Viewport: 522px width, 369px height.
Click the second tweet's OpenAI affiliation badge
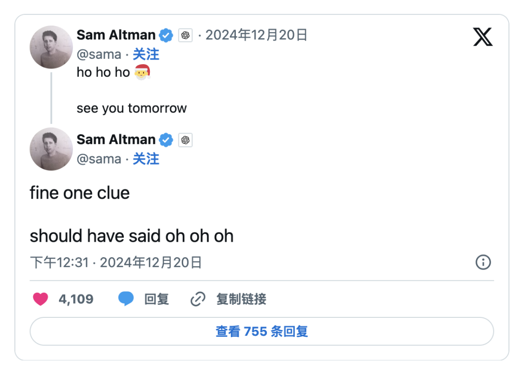185,140
